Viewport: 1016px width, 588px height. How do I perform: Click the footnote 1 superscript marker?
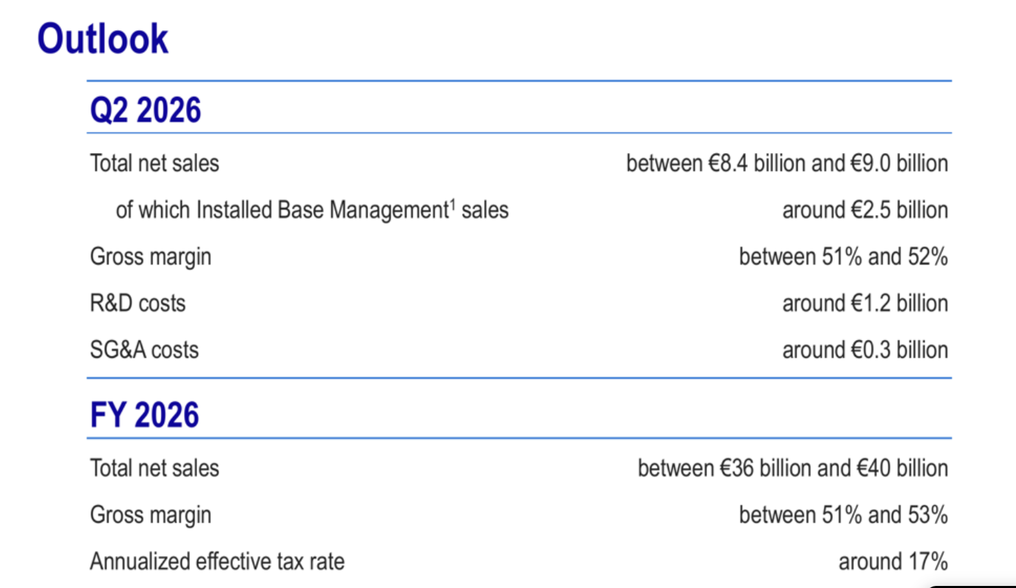tap(452, 204)
